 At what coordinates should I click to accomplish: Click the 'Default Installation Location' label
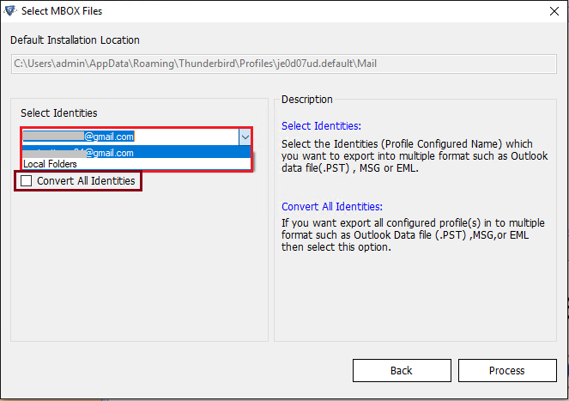click(x=75, y=40)
